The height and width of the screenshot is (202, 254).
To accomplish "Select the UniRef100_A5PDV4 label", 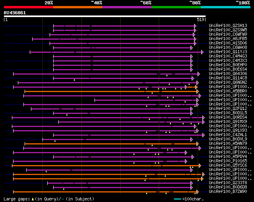I will (x=228, y=157).
